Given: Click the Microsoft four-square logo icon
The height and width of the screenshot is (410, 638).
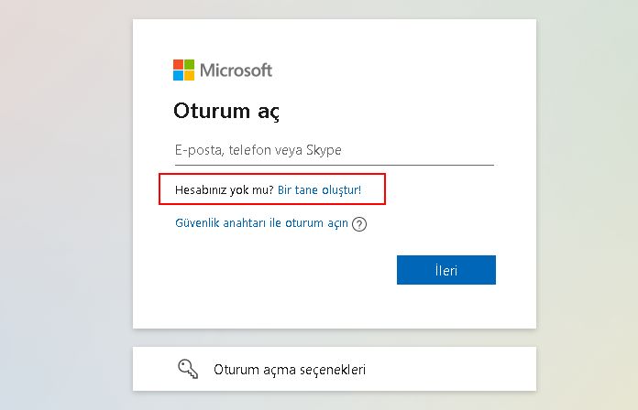Looking at the screenshot, I should [183, 70].
